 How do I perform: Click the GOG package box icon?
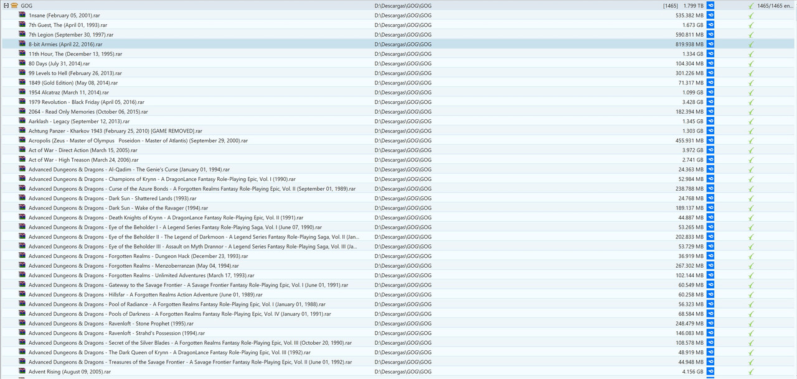14,6
